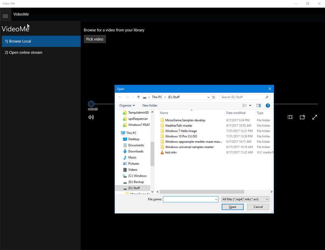Open (D:) Backup drive in tree
The width and height of the screenshot is (325, 250).
pos(133,182)
